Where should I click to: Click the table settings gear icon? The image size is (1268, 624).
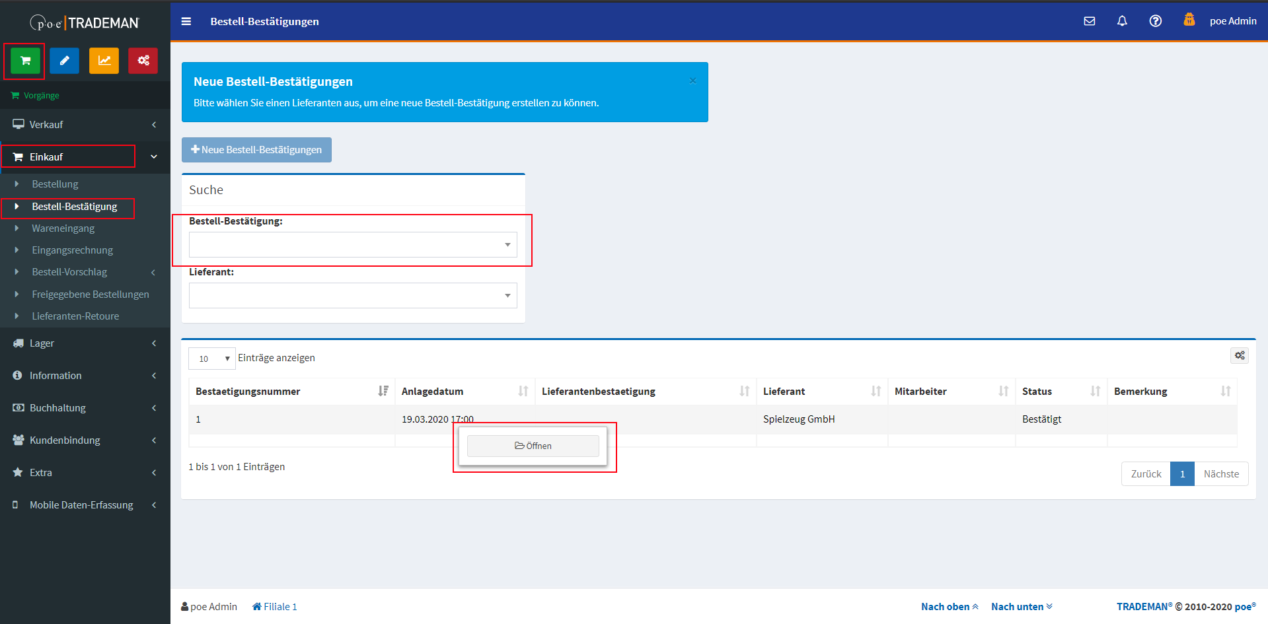coord(1240,355)
